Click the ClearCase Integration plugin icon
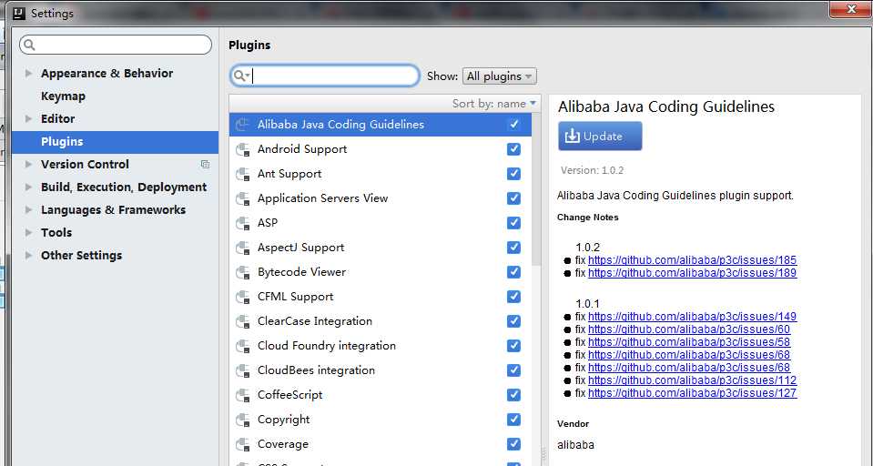The height and width of the screenshot is (466, 873). [x=242, y=321]
